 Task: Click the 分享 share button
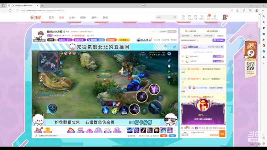[157, 40]
